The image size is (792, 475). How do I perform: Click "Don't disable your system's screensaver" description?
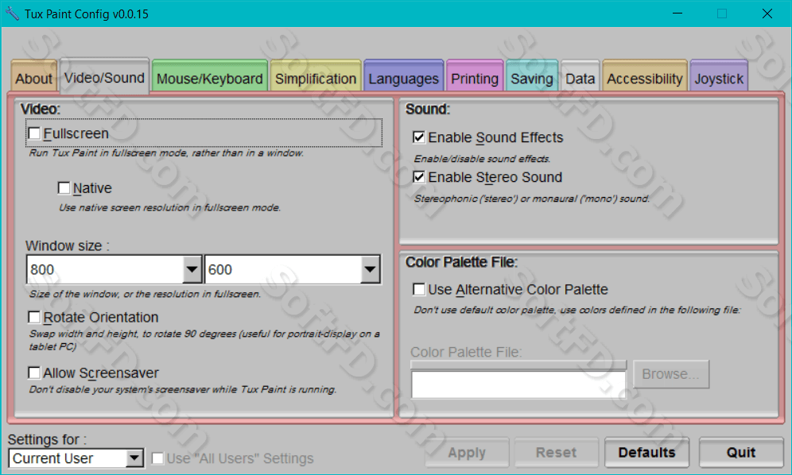pos(182,389)
